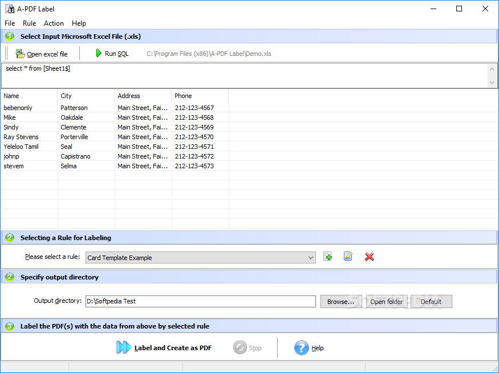The image size is (499, 373).
Task: Select the johnp name cell
Action: 11,156
